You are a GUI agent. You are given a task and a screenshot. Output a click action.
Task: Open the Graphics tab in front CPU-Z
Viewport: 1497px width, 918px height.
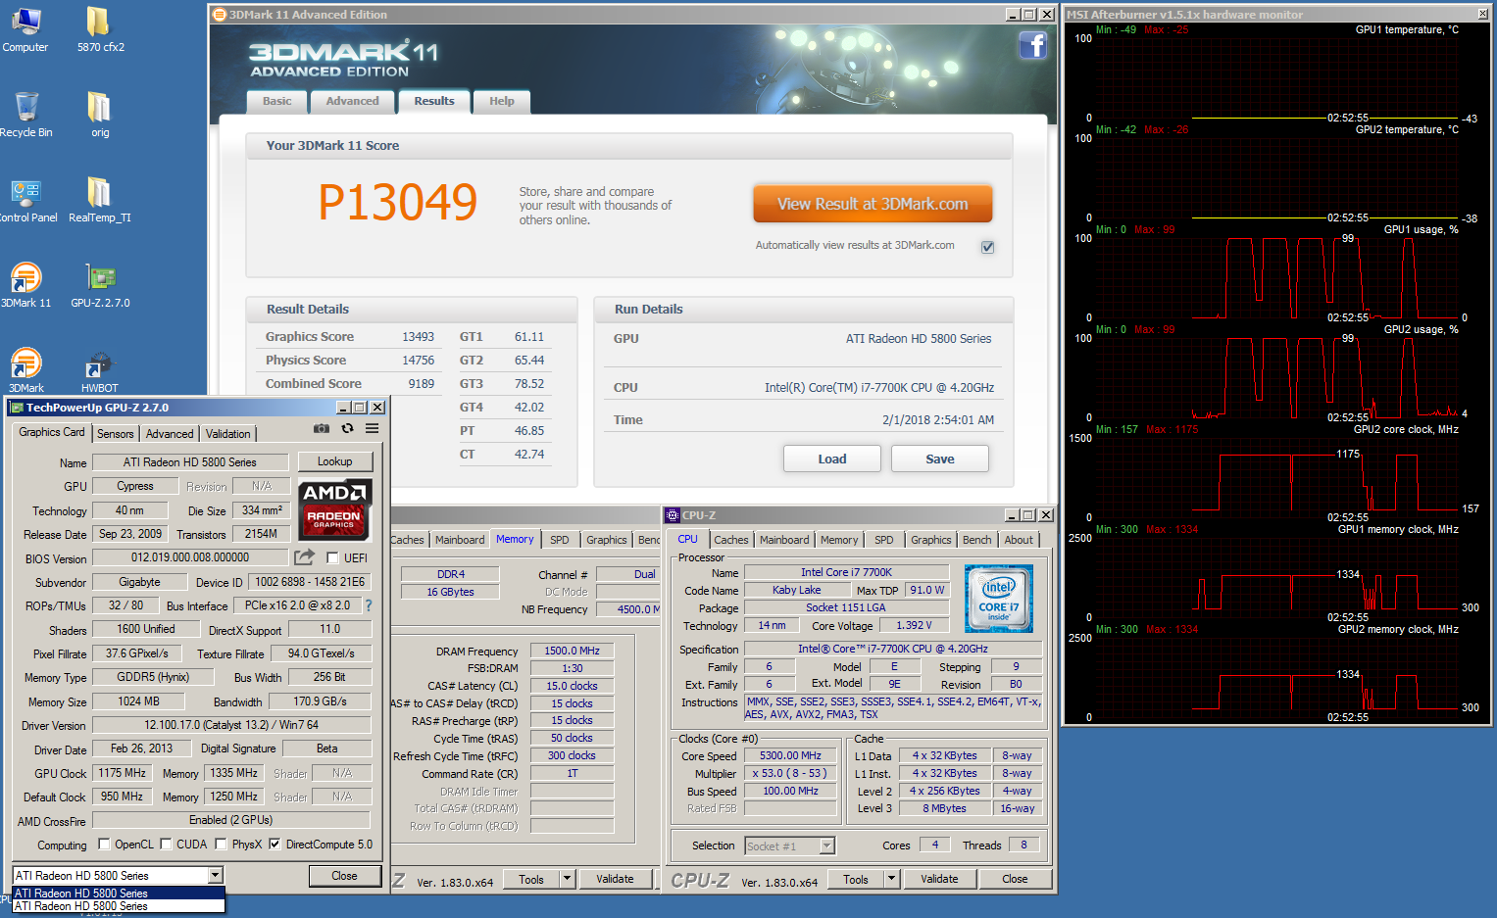(x=931, y=540)
